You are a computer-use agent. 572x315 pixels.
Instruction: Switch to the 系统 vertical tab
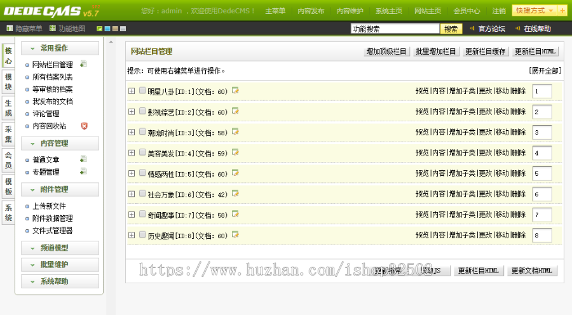click(x=8, y=213)
